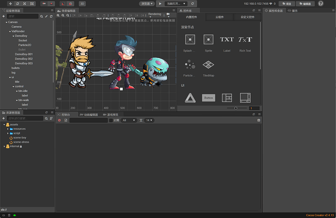The width and height of the screenshot is (336, 218).
Task: Select the DemoBoy-002 node
Action: 24,59
